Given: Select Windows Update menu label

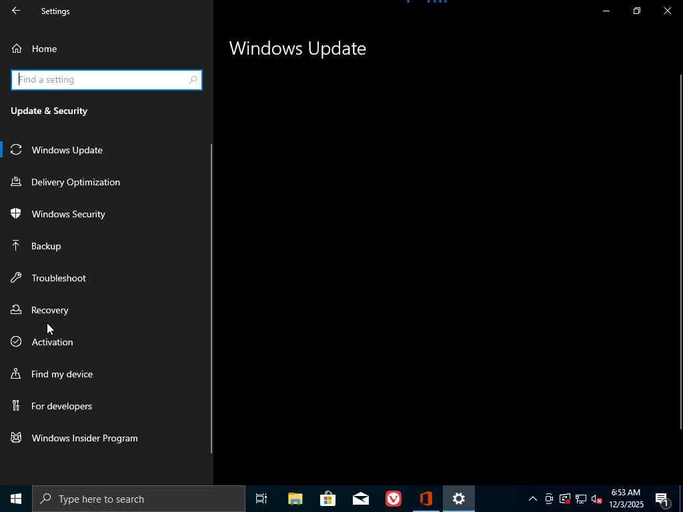Looking at the screenshot, I should [67, 150].
